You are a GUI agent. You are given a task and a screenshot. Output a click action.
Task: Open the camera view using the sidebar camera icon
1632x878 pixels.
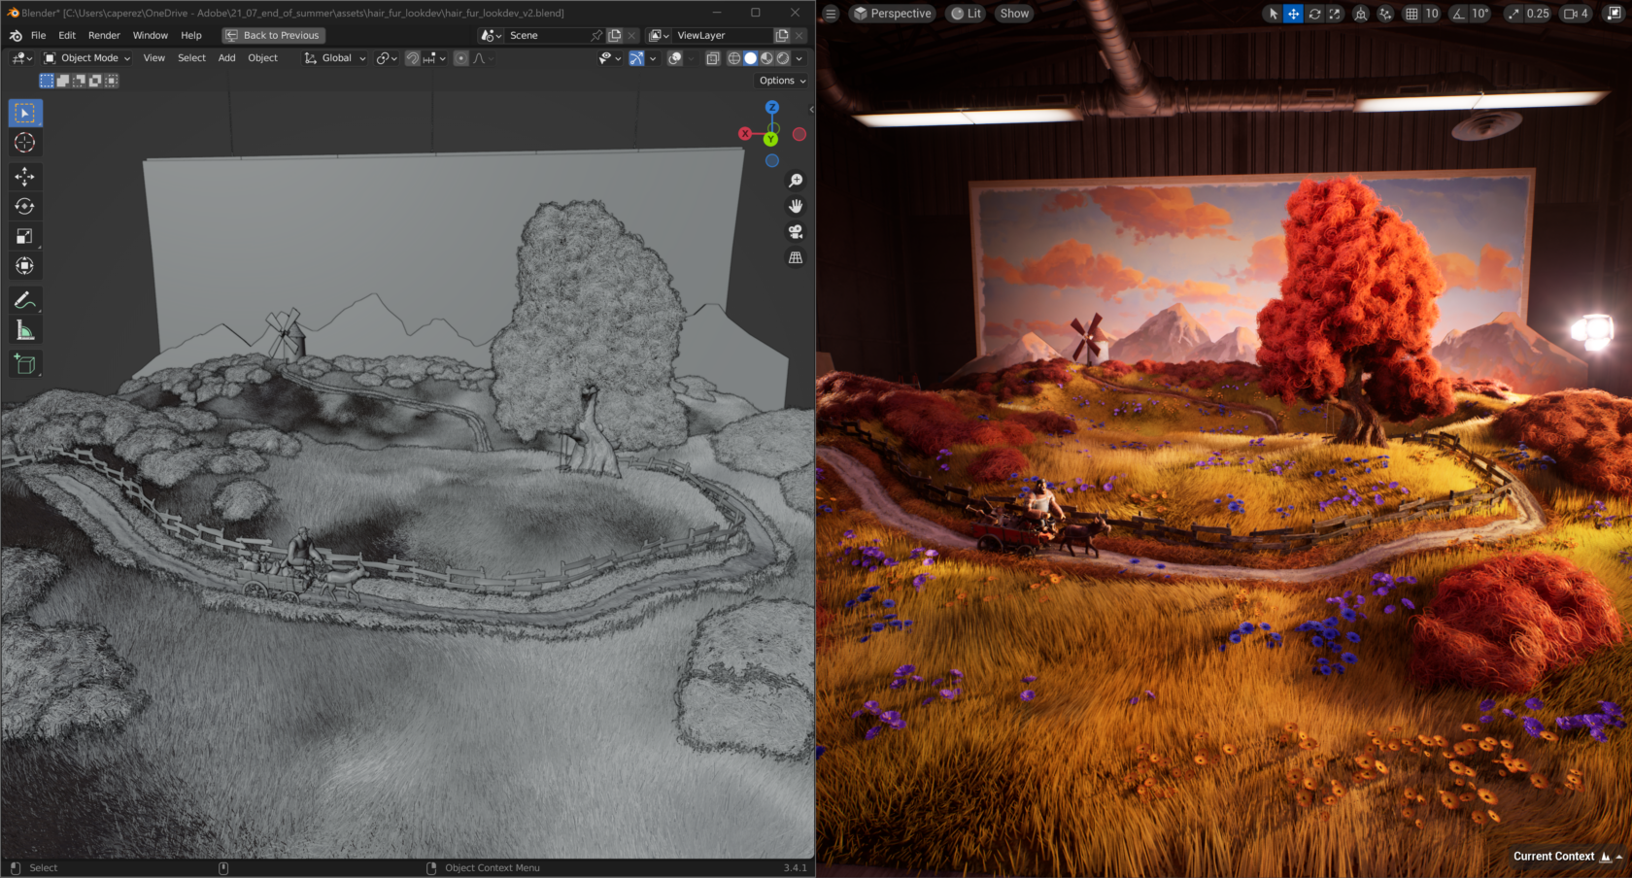coord(796,231)
